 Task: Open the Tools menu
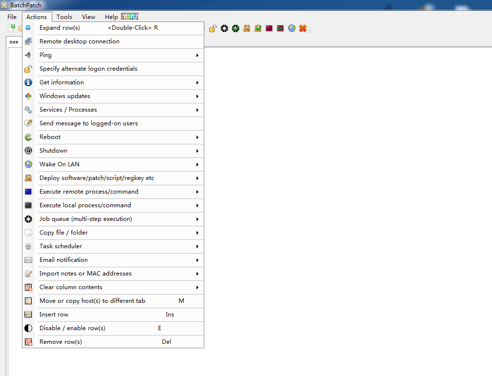click(x=64, y=17)
